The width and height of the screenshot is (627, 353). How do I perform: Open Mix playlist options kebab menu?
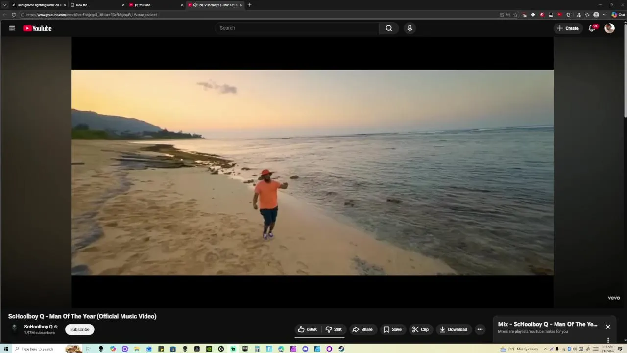[608, 340]
